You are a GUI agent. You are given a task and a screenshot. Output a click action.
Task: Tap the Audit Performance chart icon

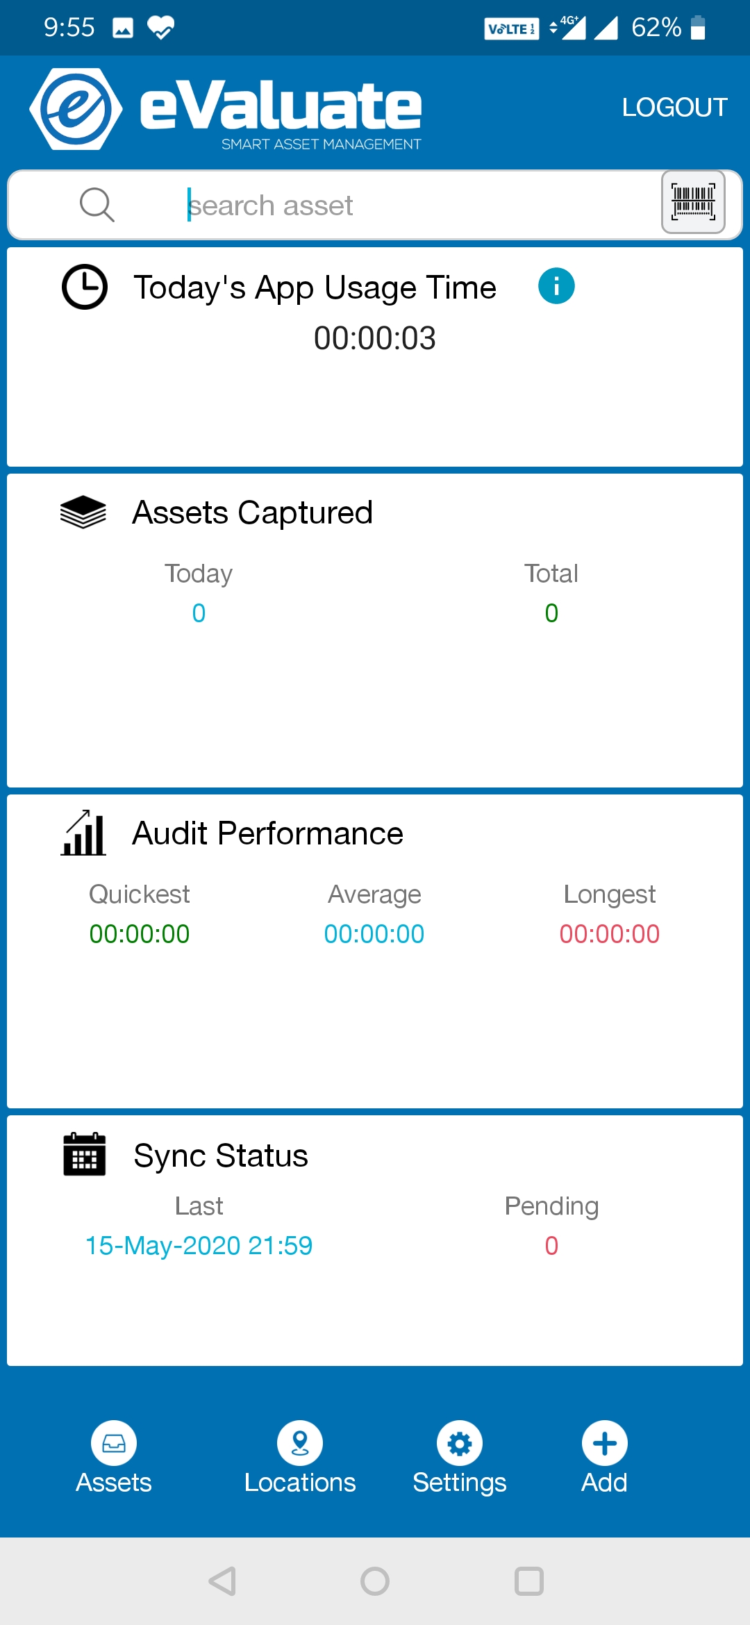click(83, 833)
